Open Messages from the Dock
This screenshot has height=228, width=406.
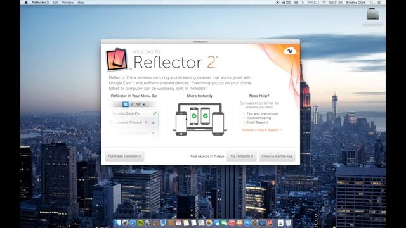(x=216, y=223)
